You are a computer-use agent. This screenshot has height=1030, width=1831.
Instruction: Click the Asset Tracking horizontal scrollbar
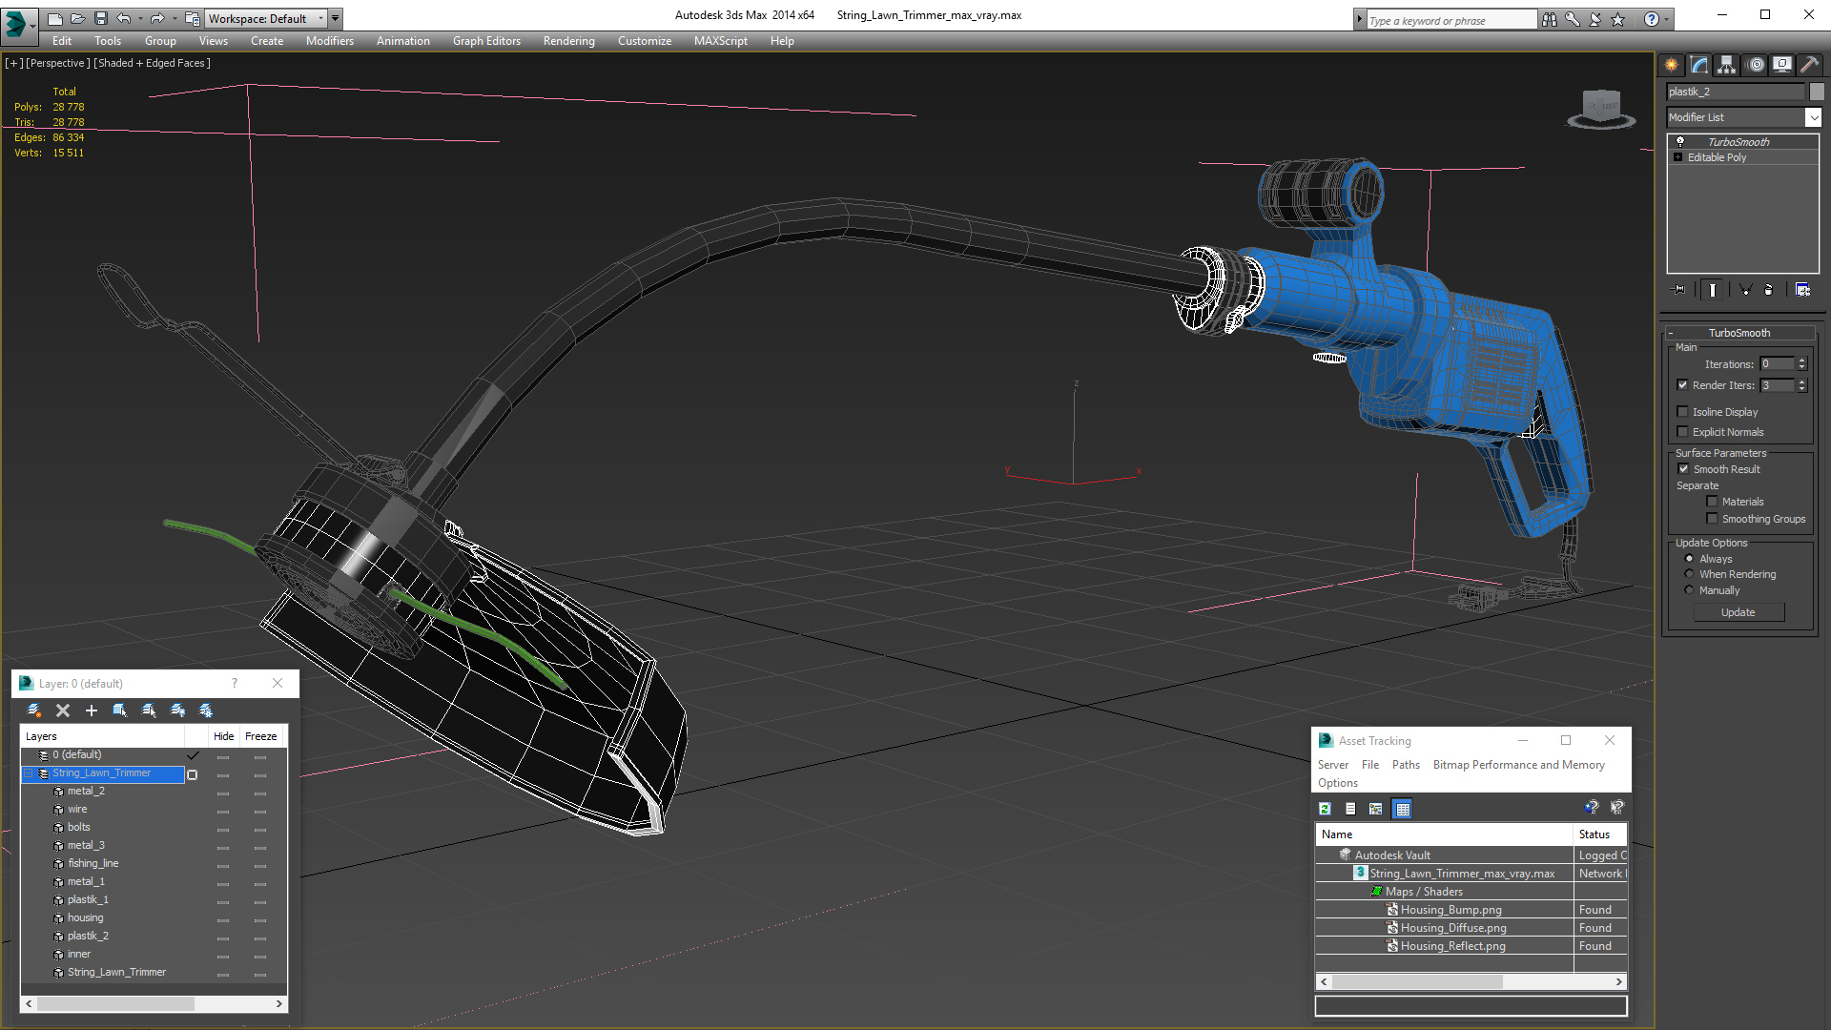pos(1471,981)
